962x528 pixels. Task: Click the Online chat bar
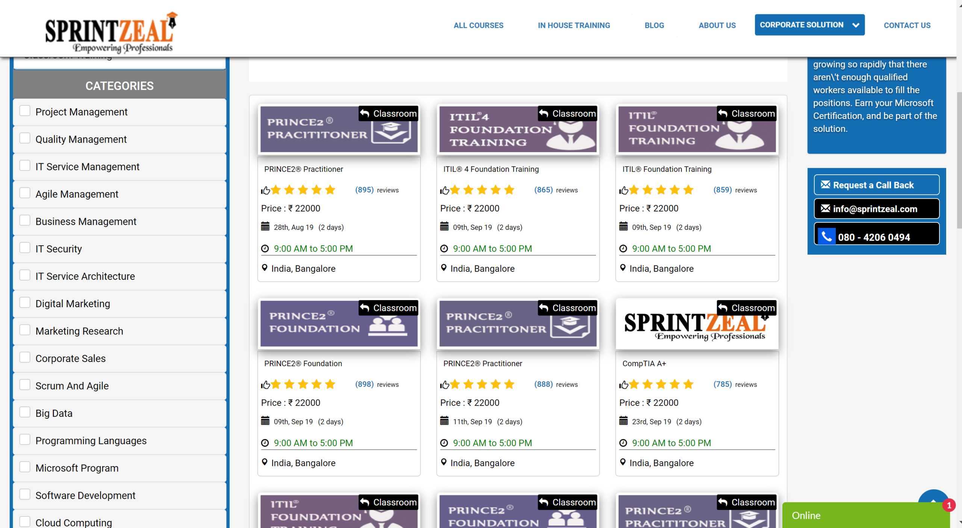[x=866, y=515]
